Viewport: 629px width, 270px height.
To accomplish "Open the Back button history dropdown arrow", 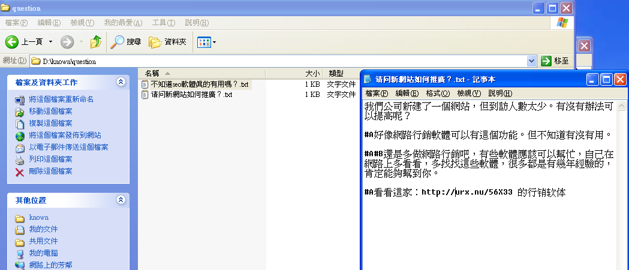I will point(50,42).
